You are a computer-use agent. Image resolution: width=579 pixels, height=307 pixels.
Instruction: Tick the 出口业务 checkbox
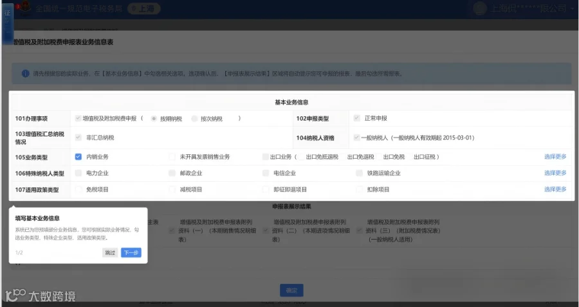[x=265, y=157]
